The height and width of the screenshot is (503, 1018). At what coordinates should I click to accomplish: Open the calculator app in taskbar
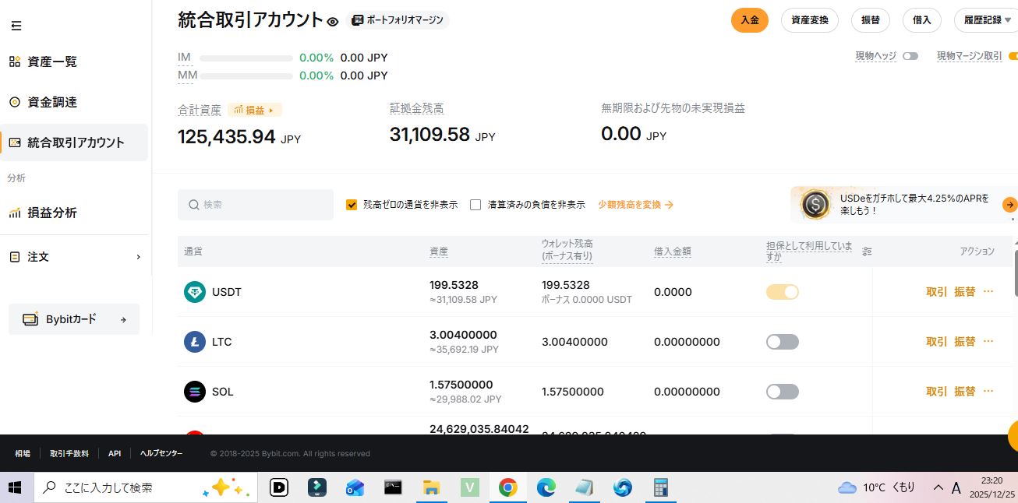pos(661,487)
